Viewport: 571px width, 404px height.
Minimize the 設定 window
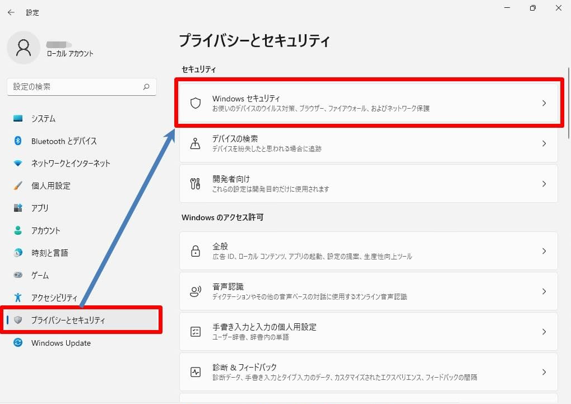click(x=507, y=8)
